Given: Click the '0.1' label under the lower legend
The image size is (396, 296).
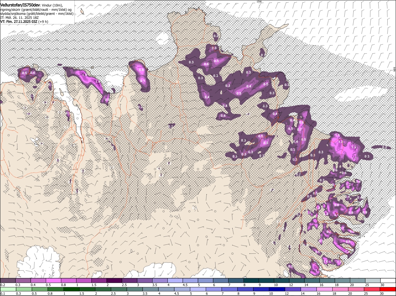Looking at the screenshot, I should pyautogui.click(x=2, y=294).
